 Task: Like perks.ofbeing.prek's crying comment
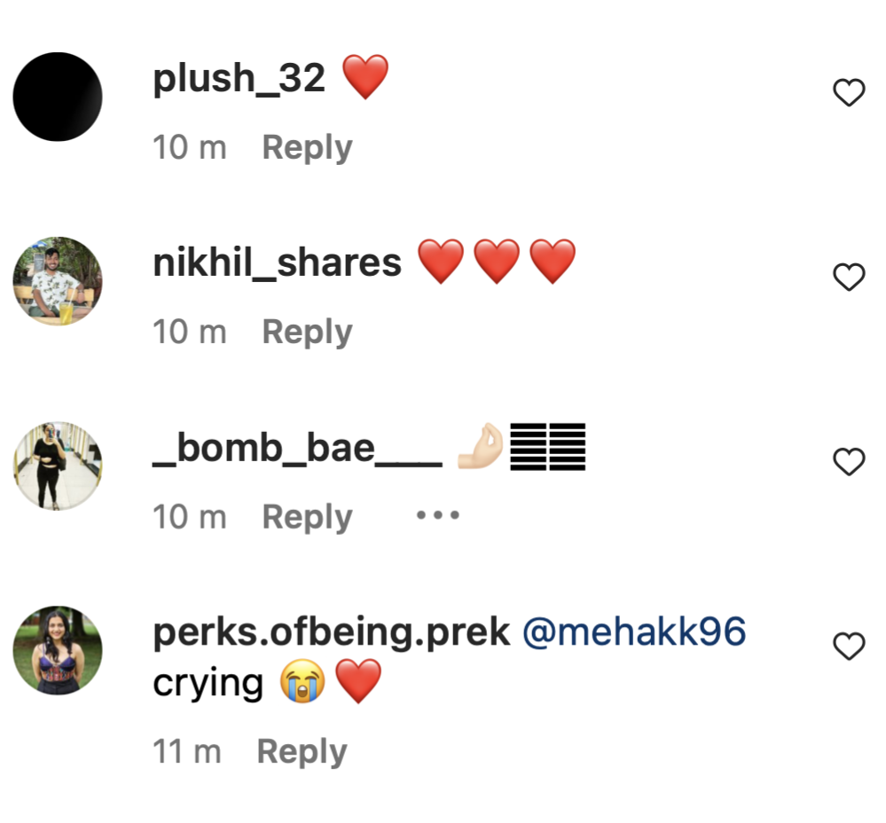coord(849,647)
